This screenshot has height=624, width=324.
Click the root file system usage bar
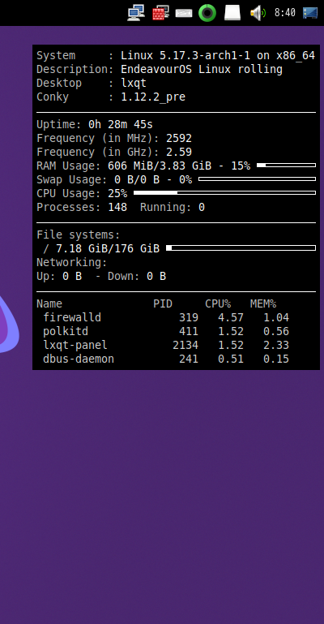[241, 248]
